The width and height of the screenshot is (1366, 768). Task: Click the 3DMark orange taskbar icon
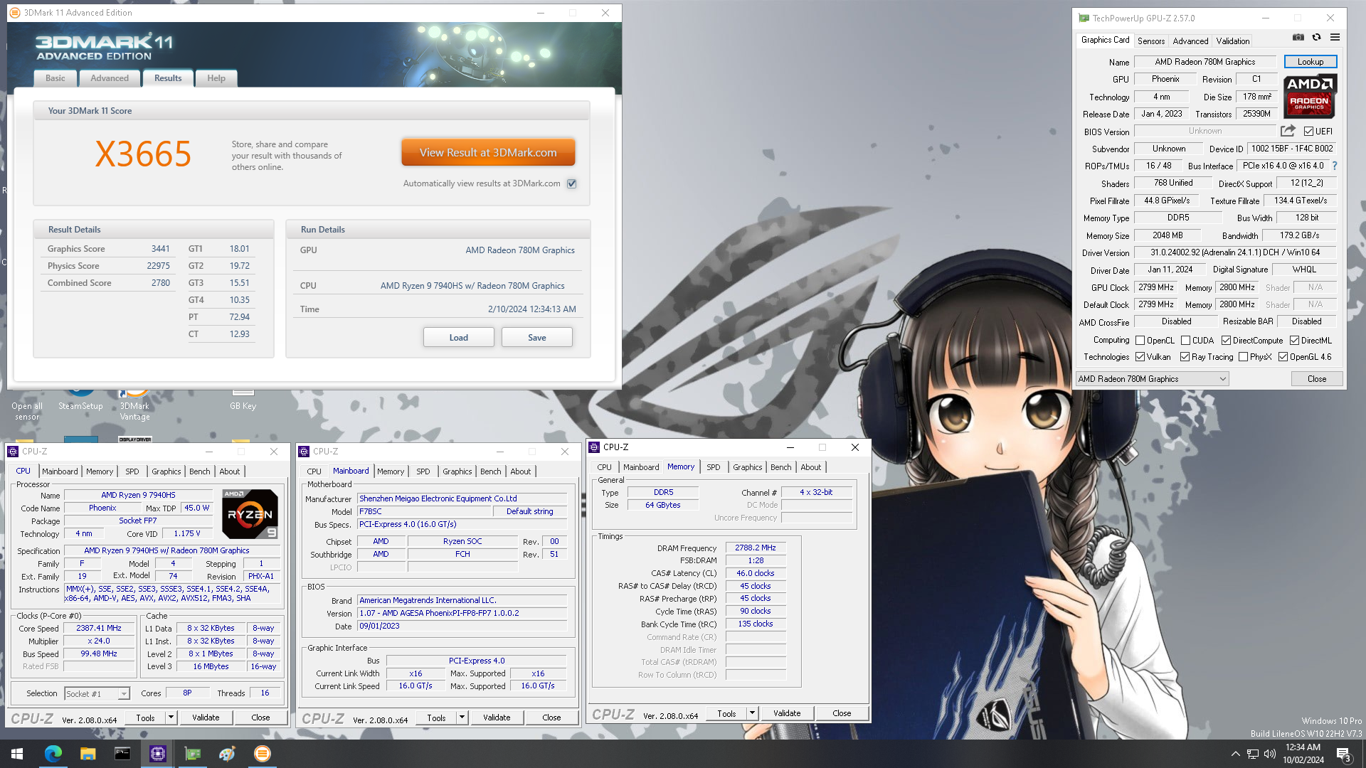tap(262, 754)
